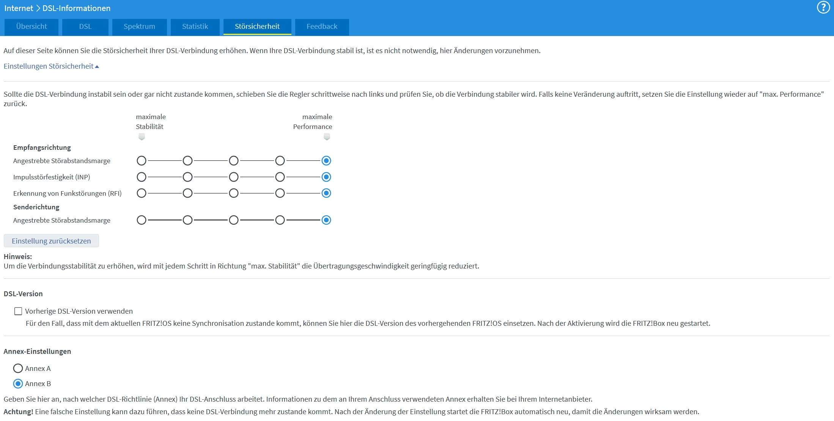This screenshot has width=834, height=421.
Task: Click the Internet breadcrumb link
Action: tap(19, 8)
